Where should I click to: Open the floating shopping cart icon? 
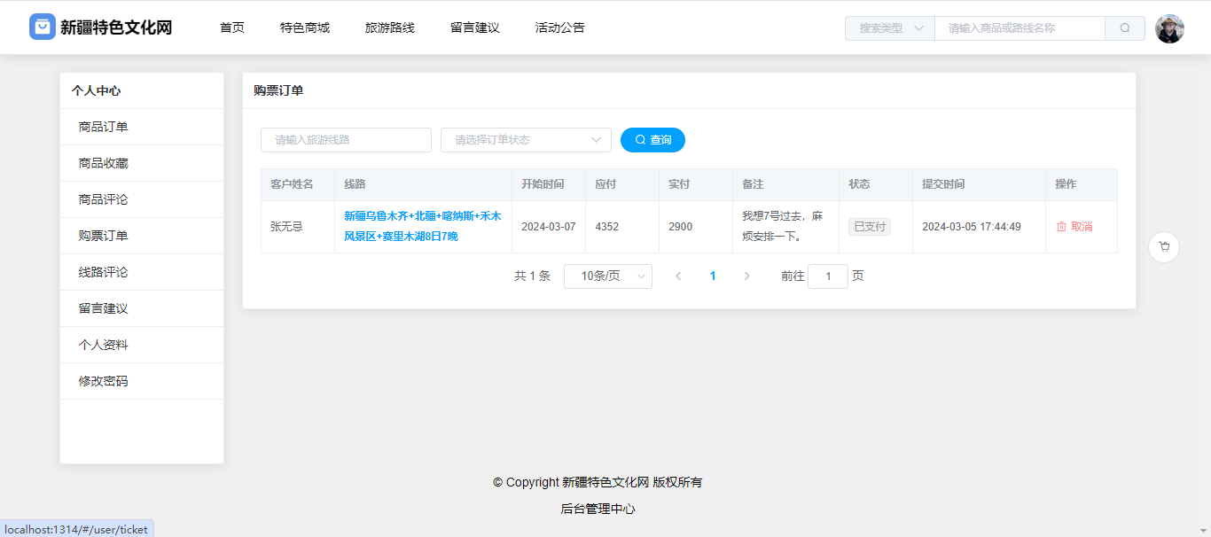(1163, 247)
